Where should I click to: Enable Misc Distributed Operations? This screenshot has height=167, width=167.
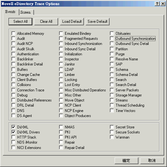click(61, 90)
